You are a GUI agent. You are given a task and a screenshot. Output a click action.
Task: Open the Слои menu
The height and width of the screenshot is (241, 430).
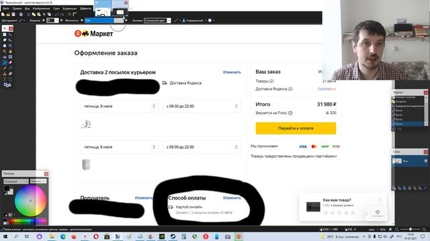coord(56,9)
